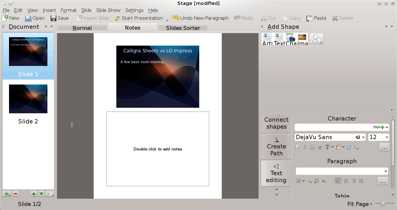The height and width of the screenshot is (210, 397).
Task: Select the Slide 1 thumbnail
Action: pos(28,56)
